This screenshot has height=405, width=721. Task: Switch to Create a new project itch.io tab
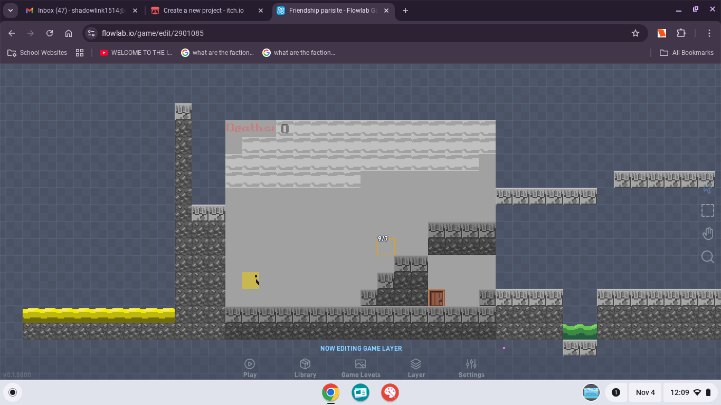pyautogui.click(x=208, y=11)
